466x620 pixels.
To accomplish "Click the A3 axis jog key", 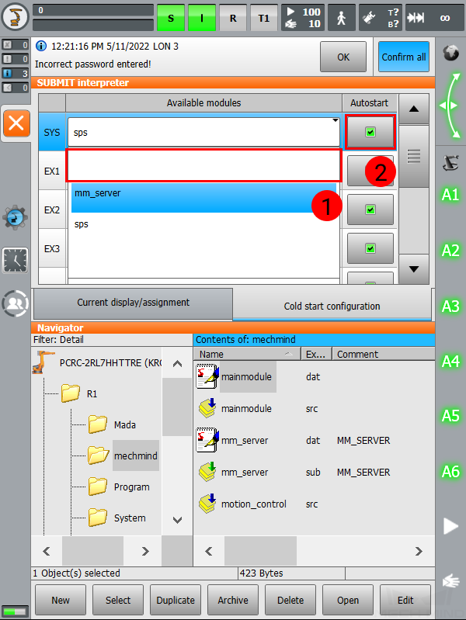I will point(450,306).
